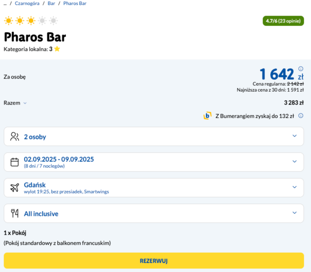The width and height of the screenshot is (311, 272).
Task: Expand chevron in the Gdańsk field
Action: coord(295,187)
